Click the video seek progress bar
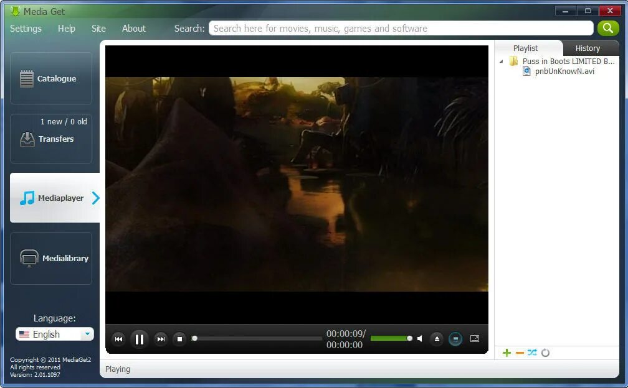 pyautogui.click(x=257, y=338)
